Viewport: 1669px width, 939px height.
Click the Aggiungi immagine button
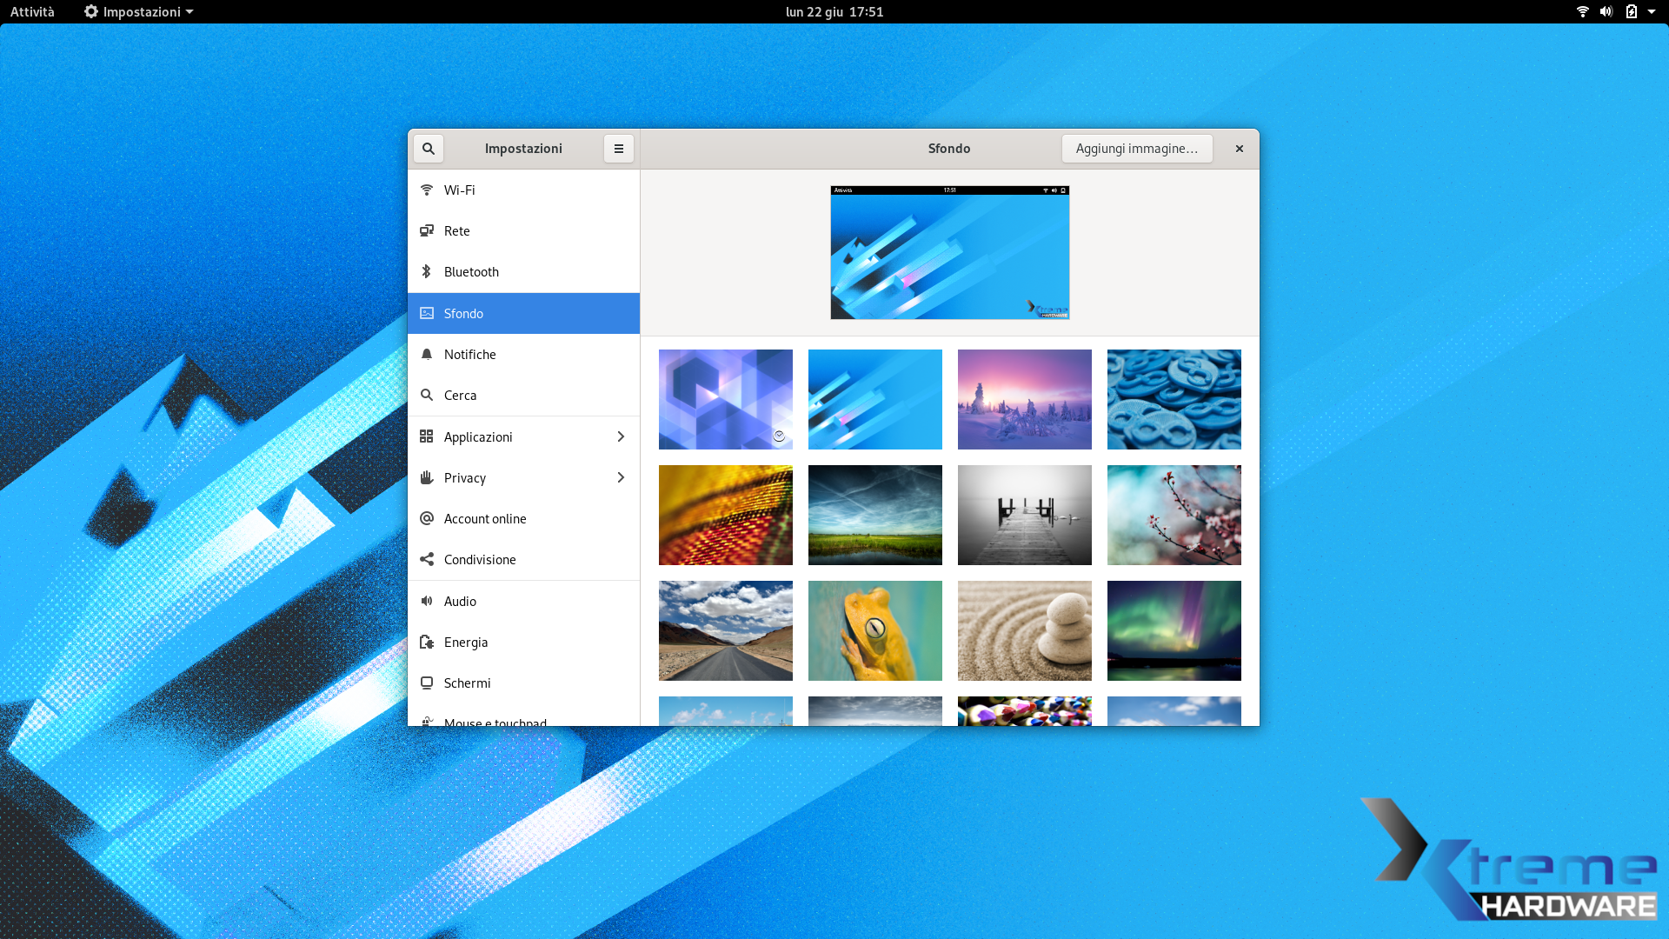tap(1136, 149)
